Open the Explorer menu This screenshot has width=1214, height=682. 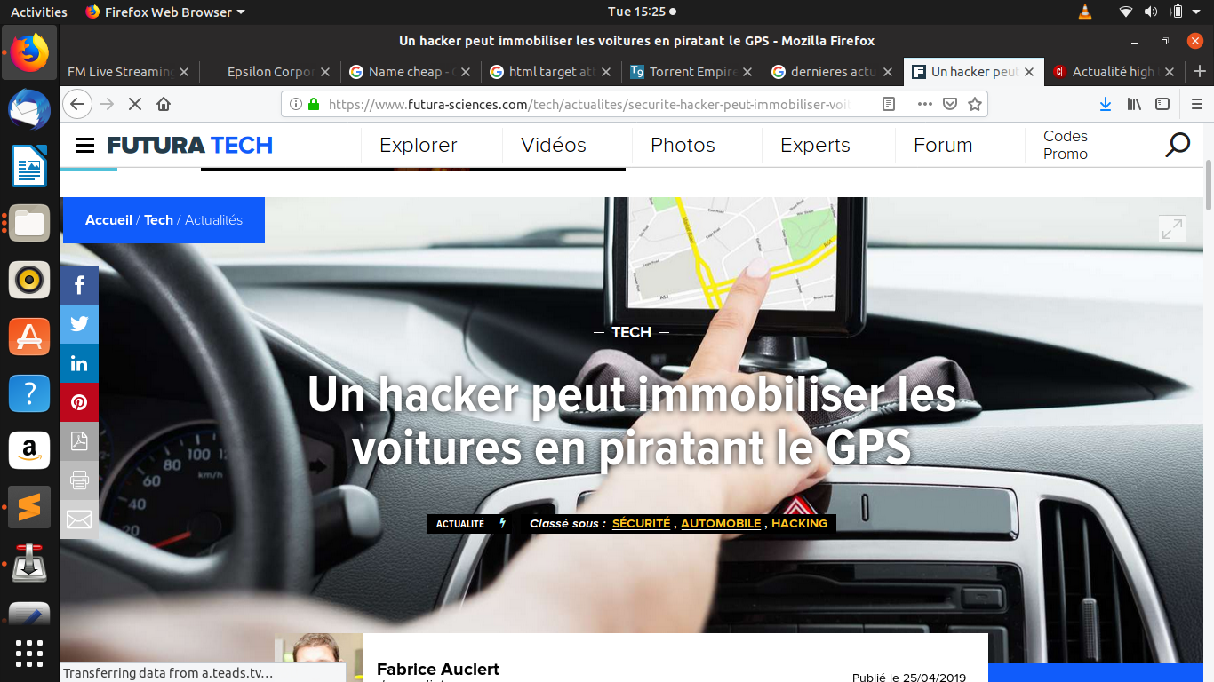pos(419,145)
